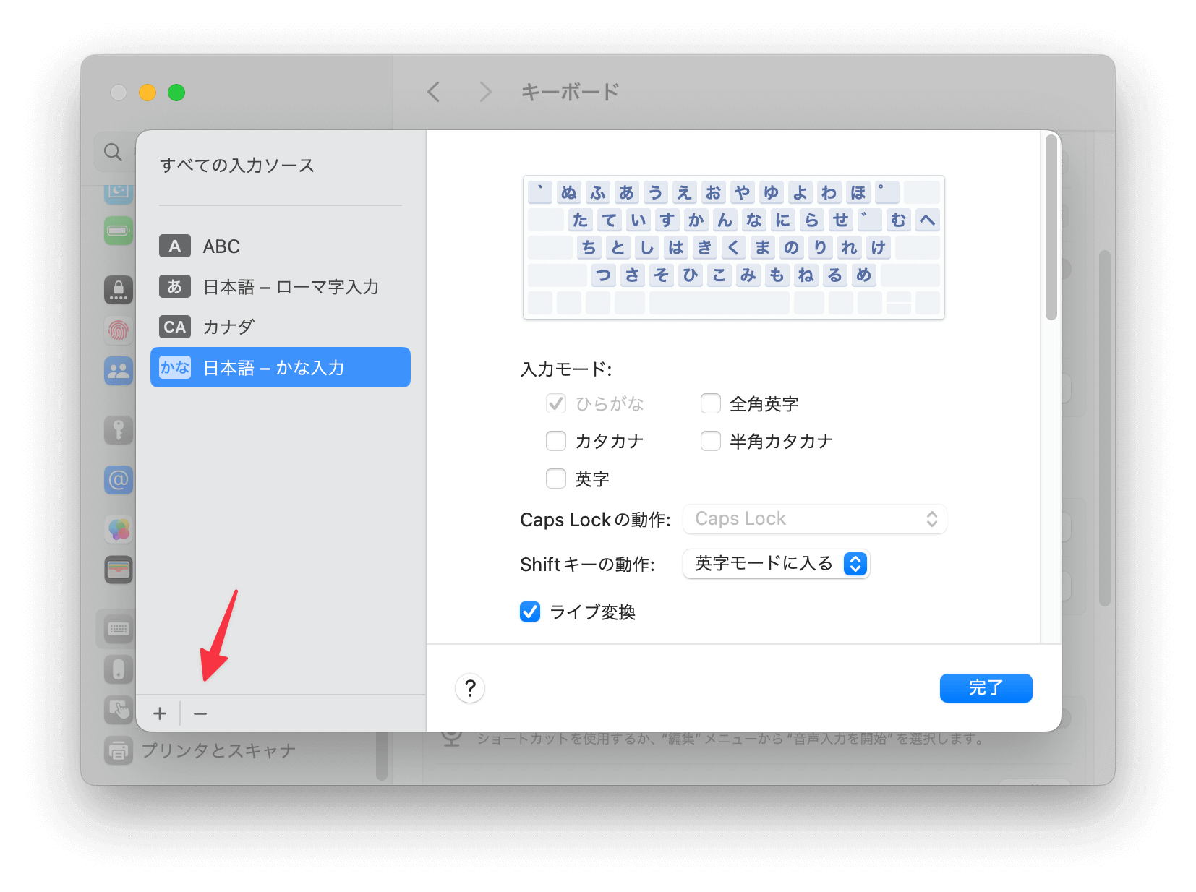Disable the ライブ変換 checkbox
The width and height of the screenshot is (1196, 892).
click(x=530, y=612)
